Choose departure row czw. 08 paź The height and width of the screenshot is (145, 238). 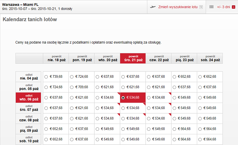(x=28, y=118)
